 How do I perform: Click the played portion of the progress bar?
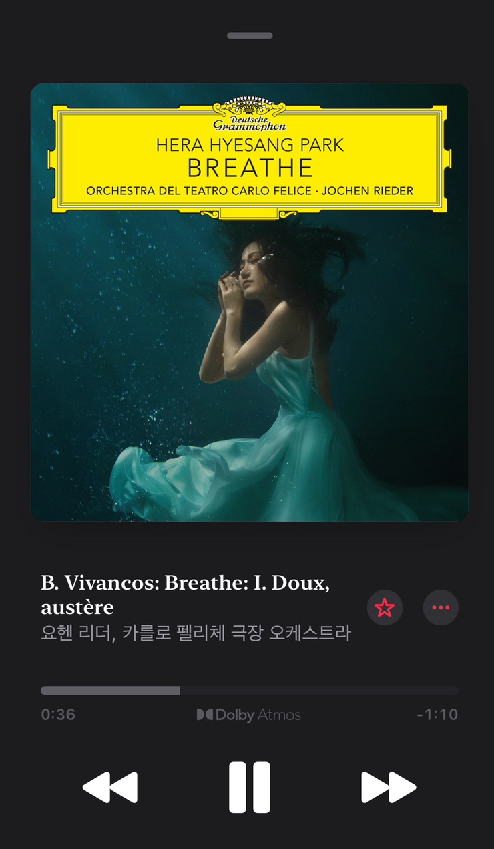110,691
